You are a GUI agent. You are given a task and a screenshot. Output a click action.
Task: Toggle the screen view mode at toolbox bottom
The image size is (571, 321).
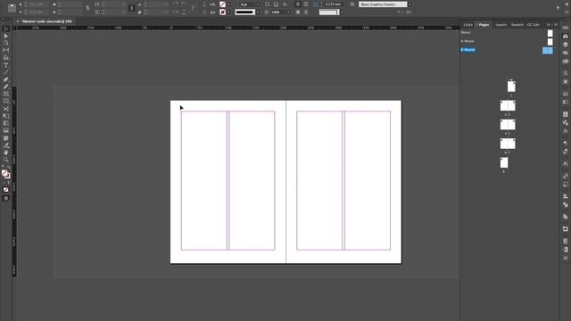[x=6, y=198]
